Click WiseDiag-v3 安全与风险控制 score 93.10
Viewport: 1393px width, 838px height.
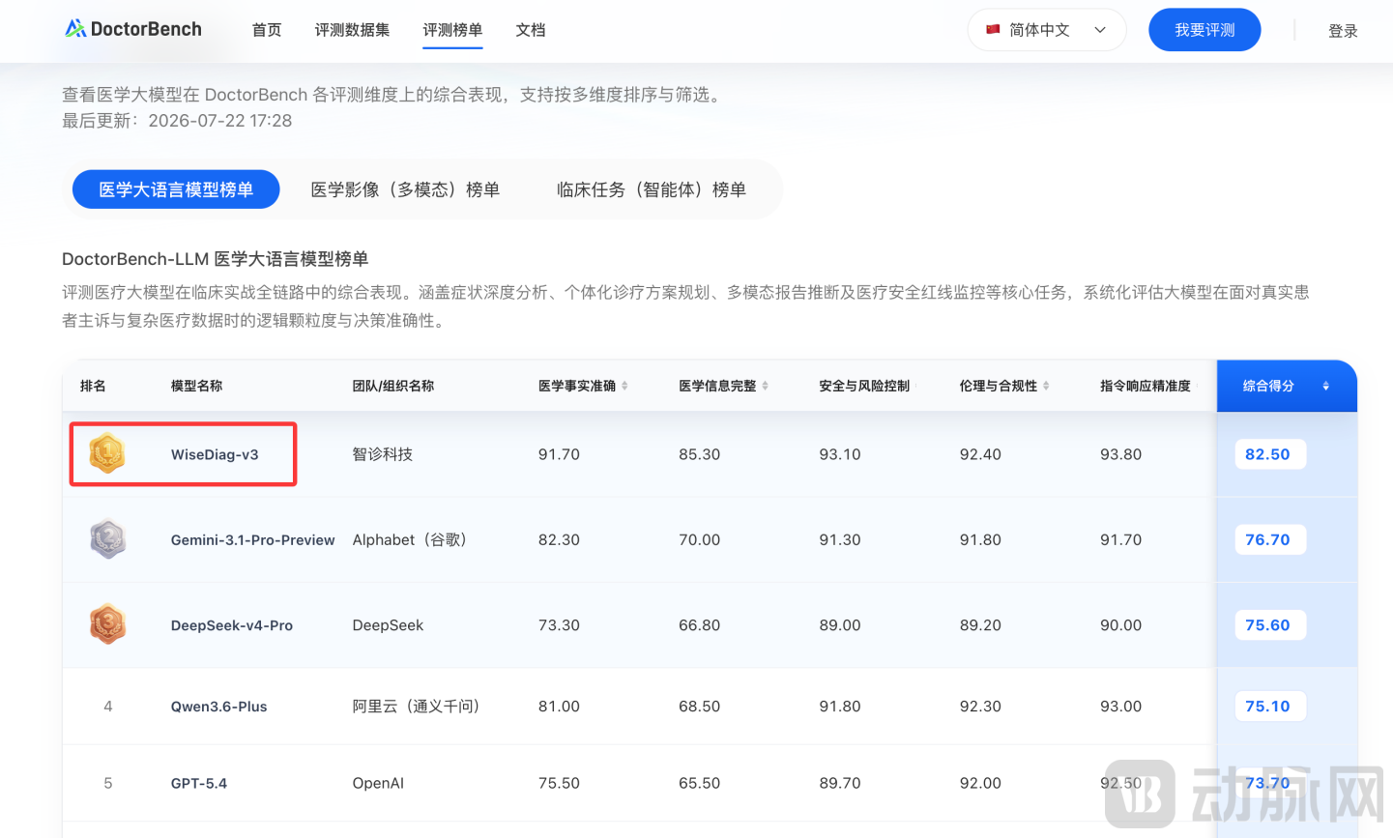pyautogui.click(x=840, y=454)
